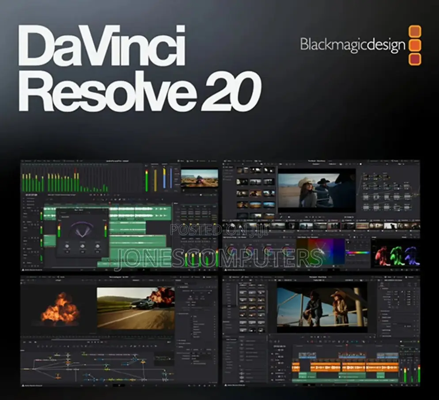Click the leftmost Lift color wheel on the Color page

coord(231,250)
